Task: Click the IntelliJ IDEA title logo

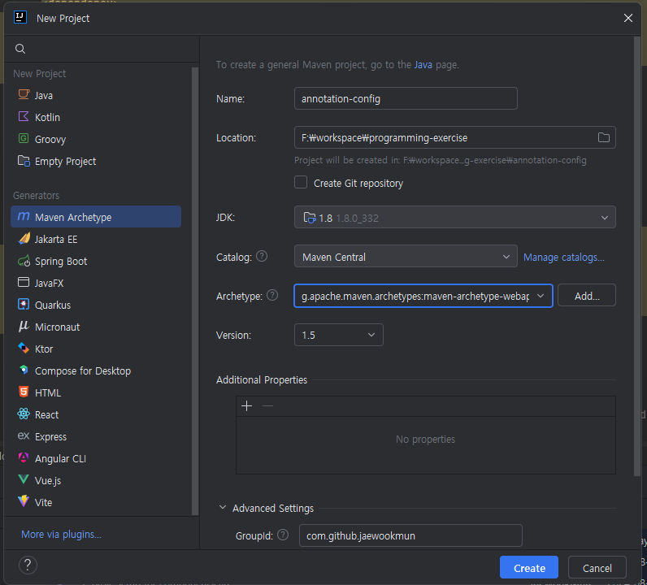Action: (20, 17)
